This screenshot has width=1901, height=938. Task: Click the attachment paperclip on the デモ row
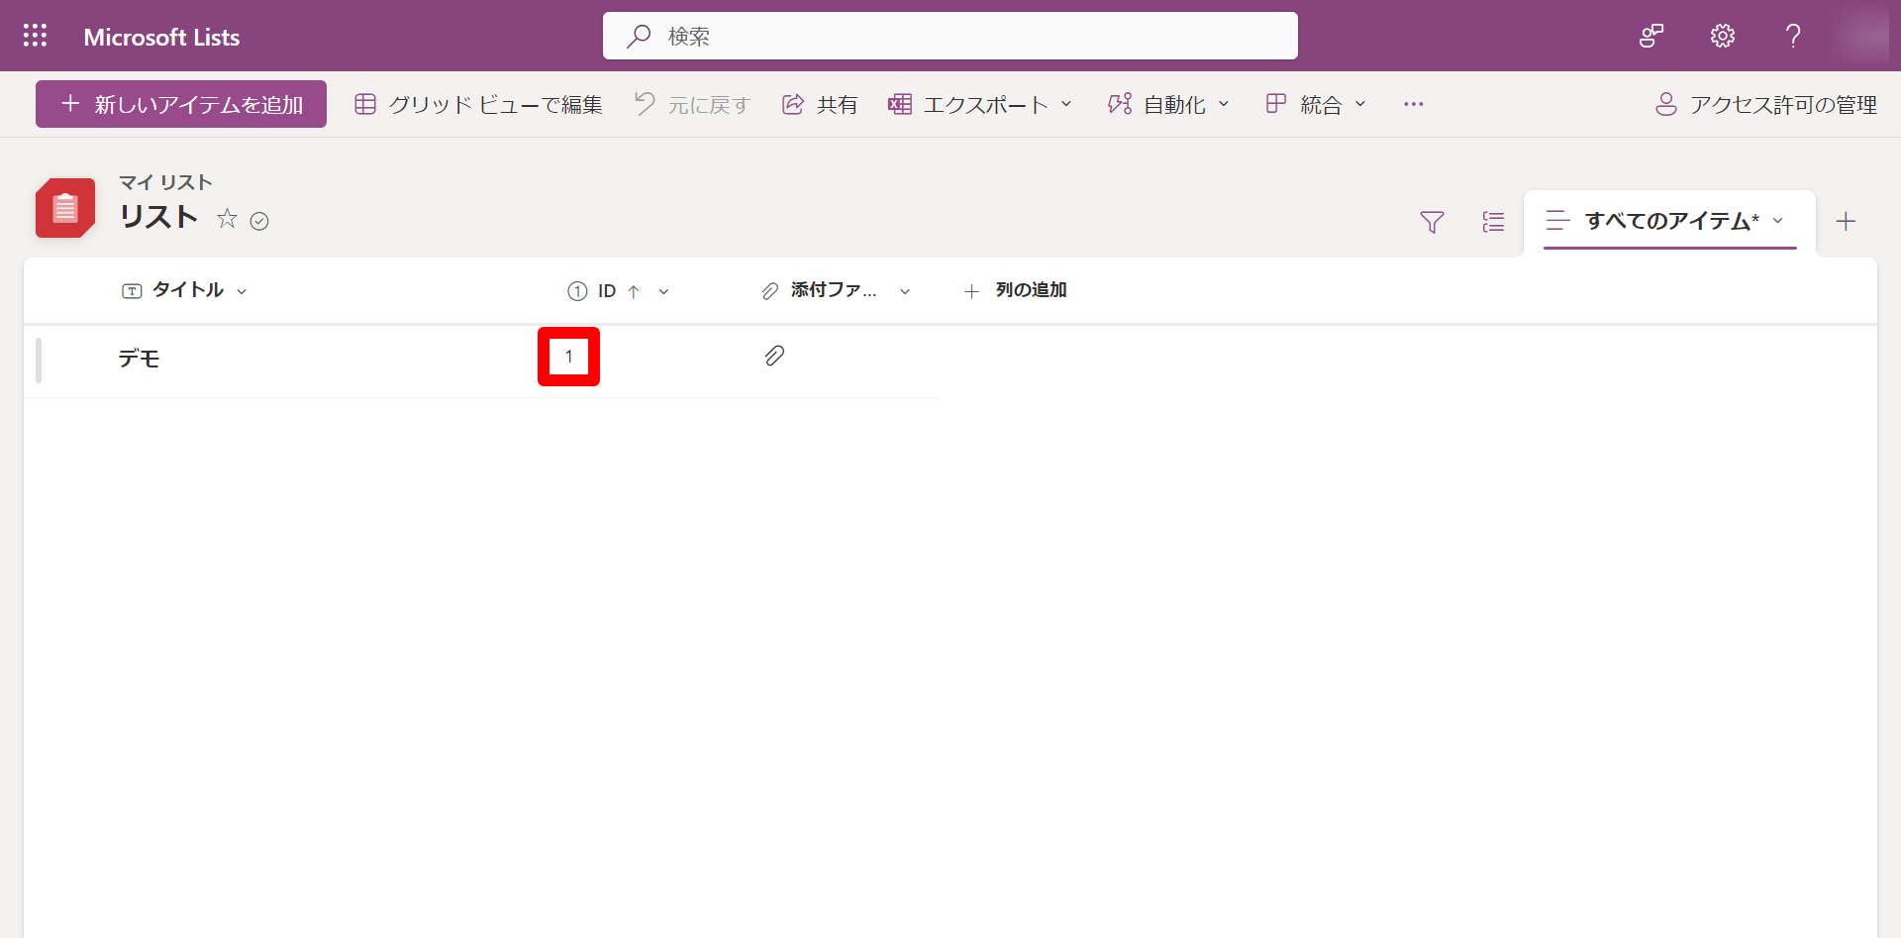tap(774, 356)
